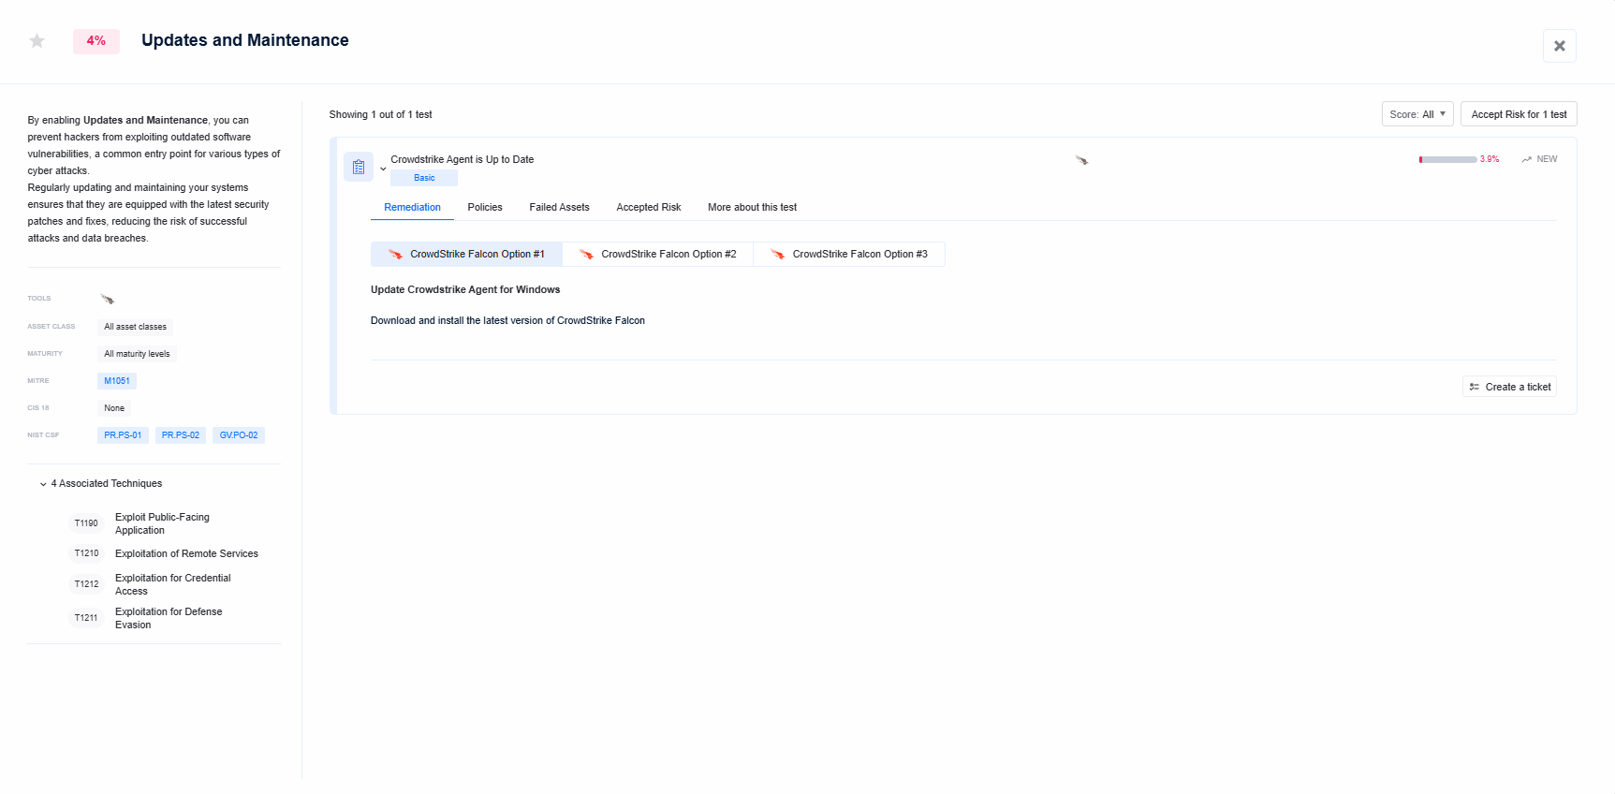Click the GV.PO-02 NIST tag
This screenshot has height=794, width=1615.
tap(239, 435)
